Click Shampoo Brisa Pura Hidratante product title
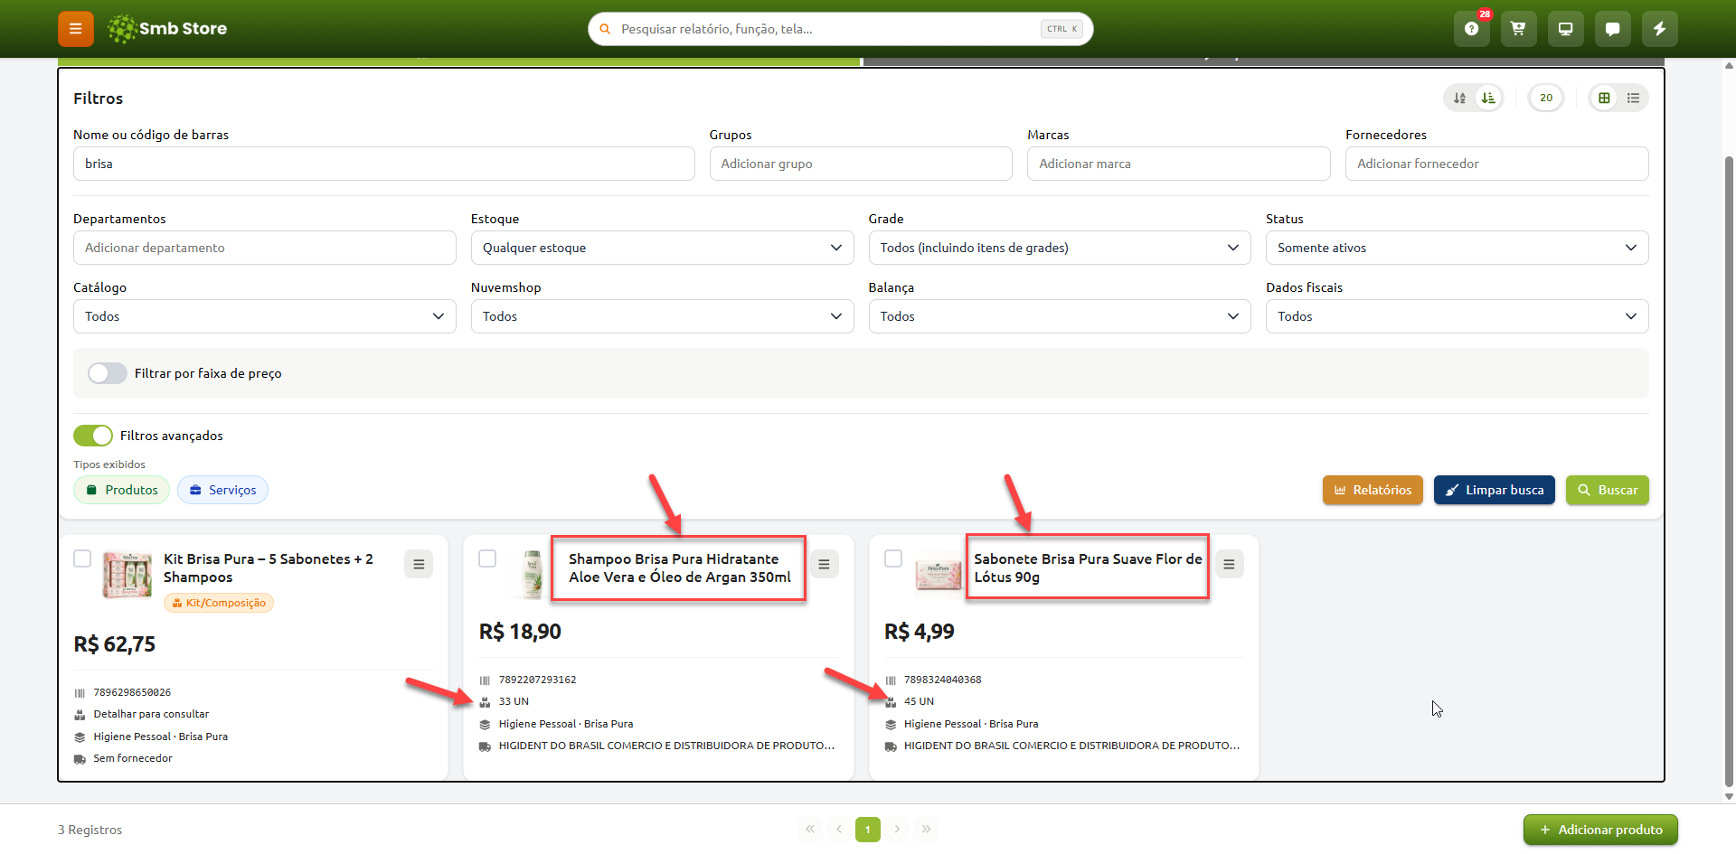1736x854 pixels. point(679,568)
